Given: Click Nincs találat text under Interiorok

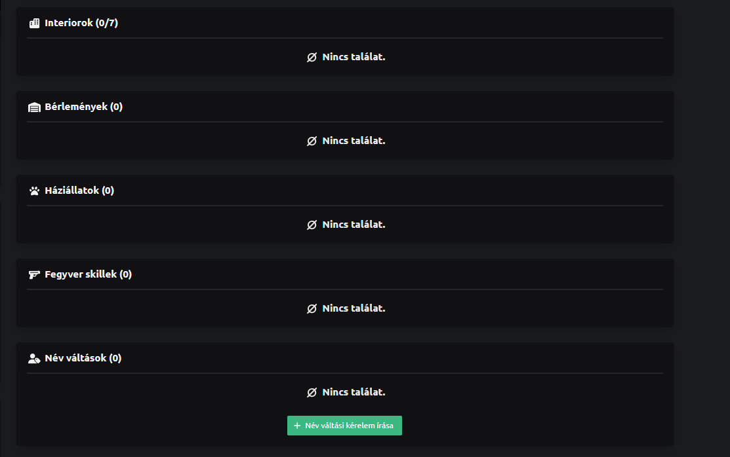Looking at the screenshot, I should point(354,57).
